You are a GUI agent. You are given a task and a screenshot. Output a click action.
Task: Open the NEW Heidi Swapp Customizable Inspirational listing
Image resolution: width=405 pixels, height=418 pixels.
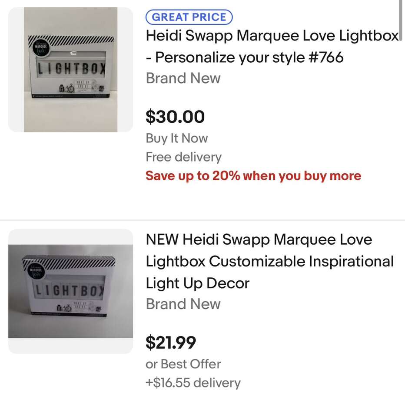click(x=269, y=261)
